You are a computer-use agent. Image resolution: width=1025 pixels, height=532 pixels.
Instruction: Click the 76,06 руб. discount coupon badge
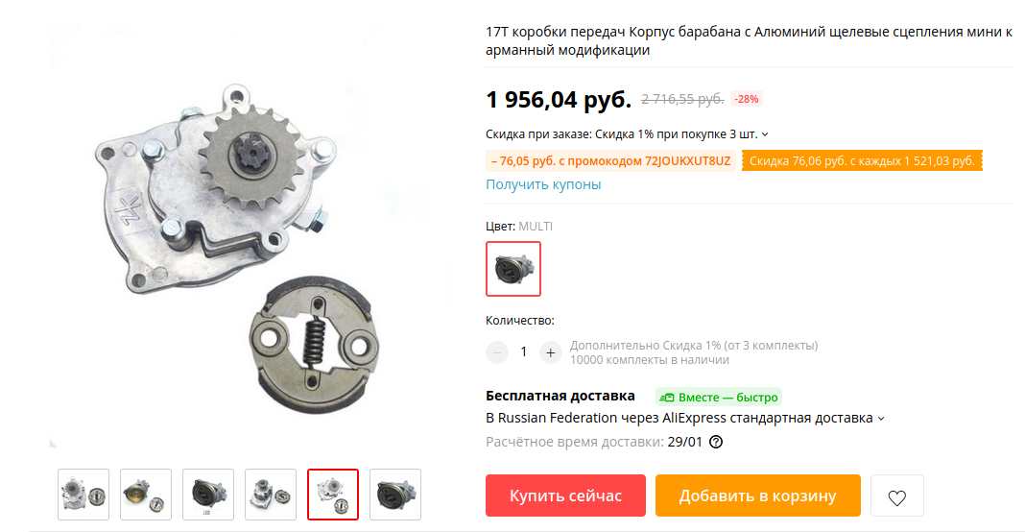862,161
